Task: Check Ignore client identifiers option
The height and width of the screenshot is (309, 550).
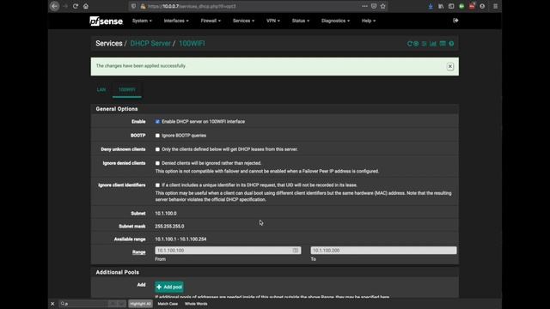Action: pos(157,185)
